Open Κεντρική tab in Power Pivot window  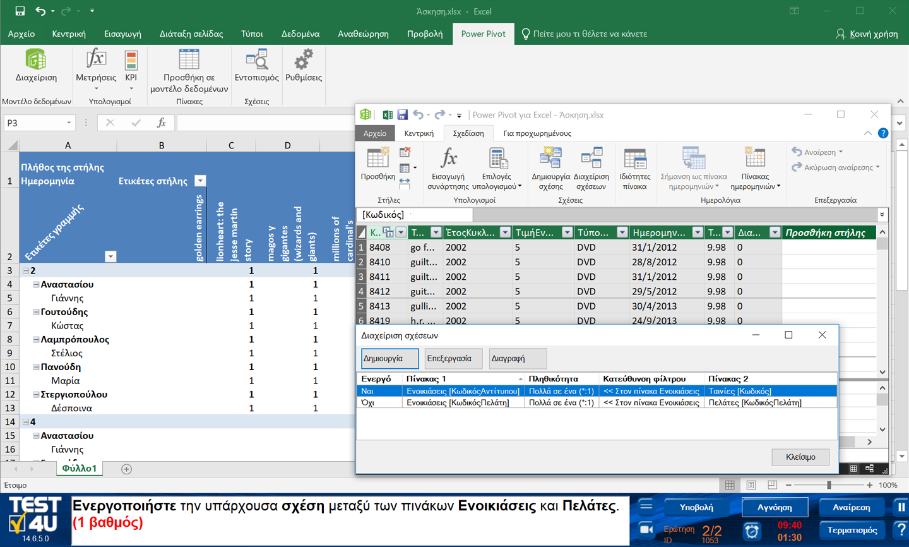click(419, 133)
